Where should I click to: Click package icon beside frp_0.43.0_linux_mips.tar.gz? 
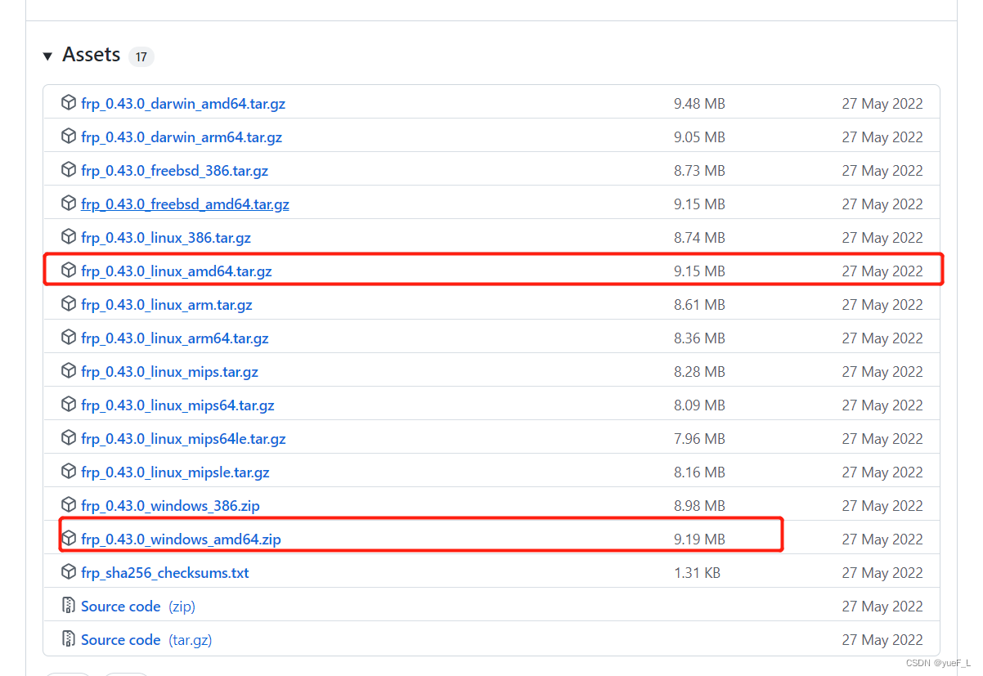coord(69,371)
